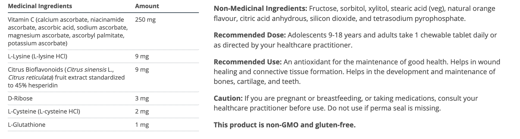Screen dimensions: 520x139
Task: Click the L-Glutathione ingredient row
Action: pos(27,125)
